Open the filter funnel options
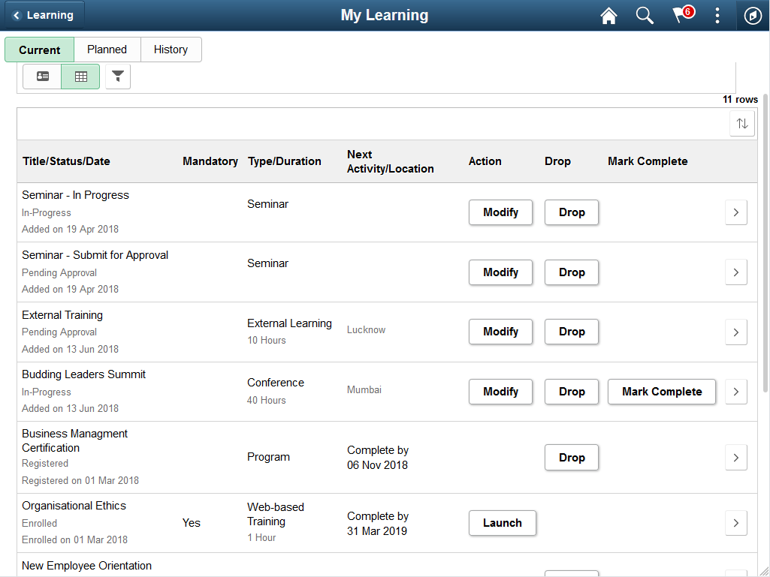Image resolution: width=770 pixels, height=577 pixels. pyautogui.click(x=118, y=76)
